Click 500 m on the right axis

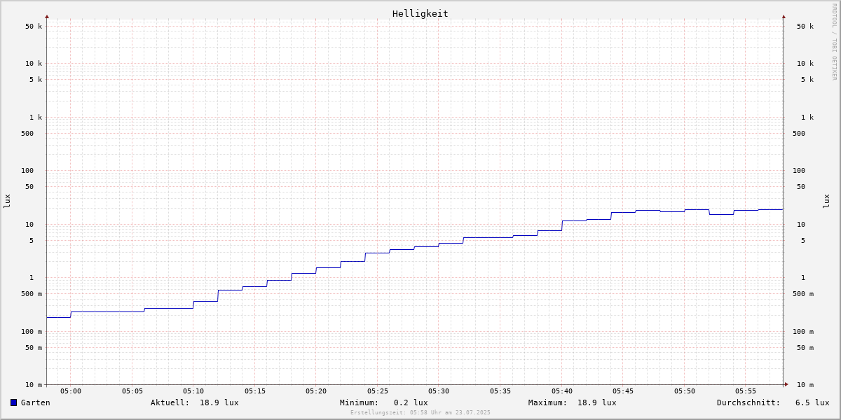click(x=803, y=294)
